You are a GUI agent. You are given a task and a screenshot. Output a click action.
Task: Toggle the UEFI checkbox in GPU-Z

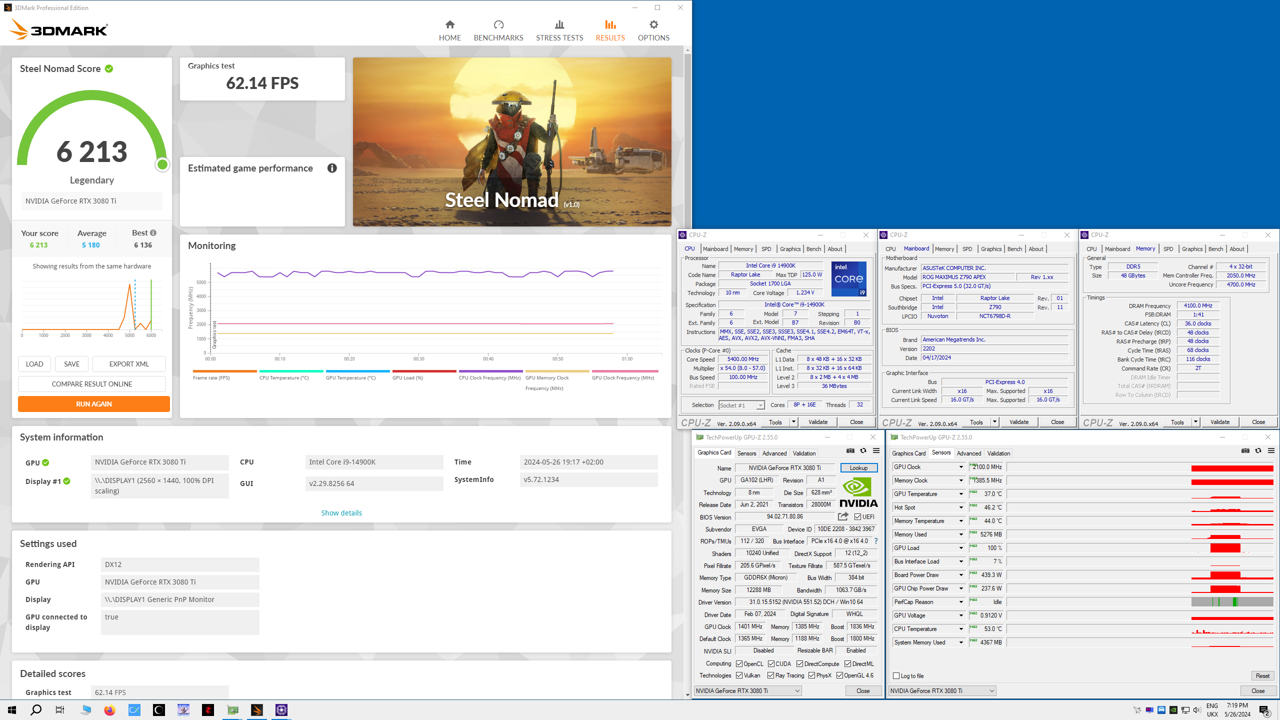857,516
